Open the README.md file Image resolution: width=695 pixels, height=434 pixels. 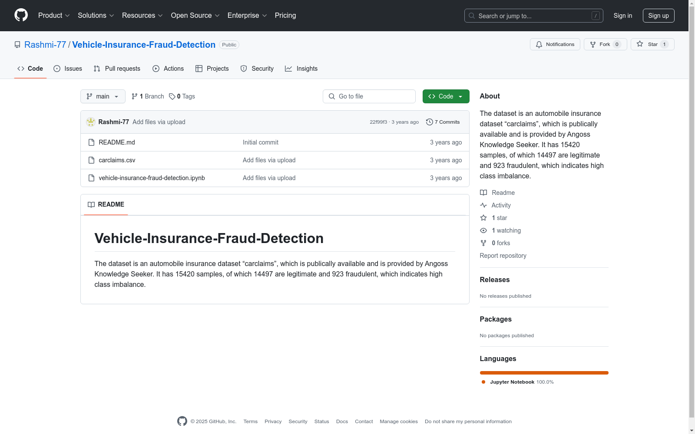tap(117, 142)
